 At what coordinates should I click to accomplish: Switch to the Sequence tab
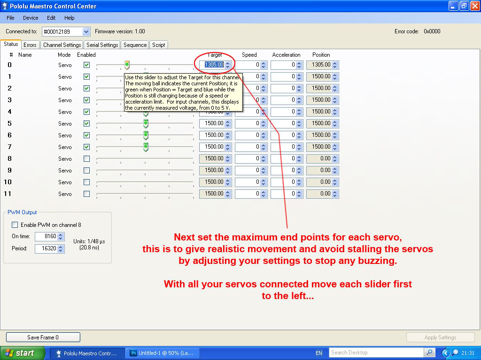coord(135,45)
